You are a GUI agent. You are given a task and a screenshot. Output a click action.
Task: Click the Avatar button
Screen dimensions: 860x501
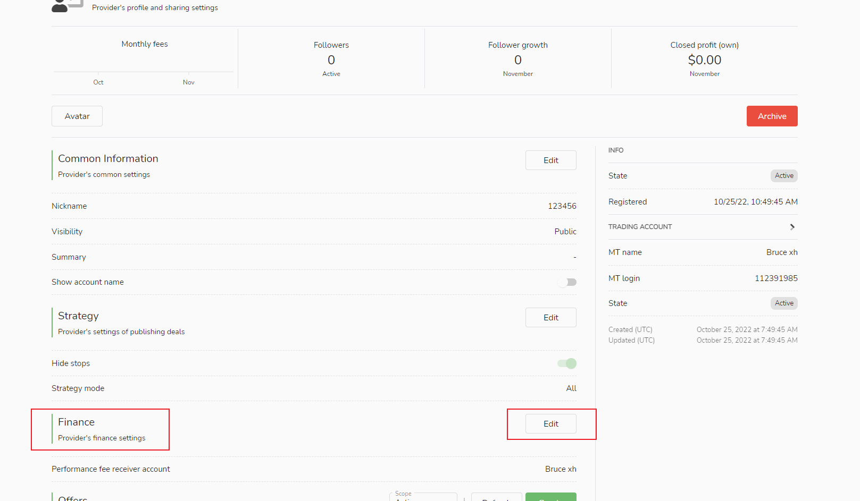pos(77,116)
